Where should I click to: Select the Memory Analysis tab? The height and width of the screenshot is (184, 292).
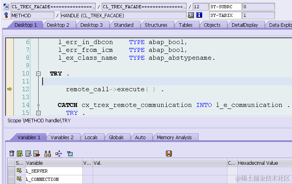tap(174, 137)
